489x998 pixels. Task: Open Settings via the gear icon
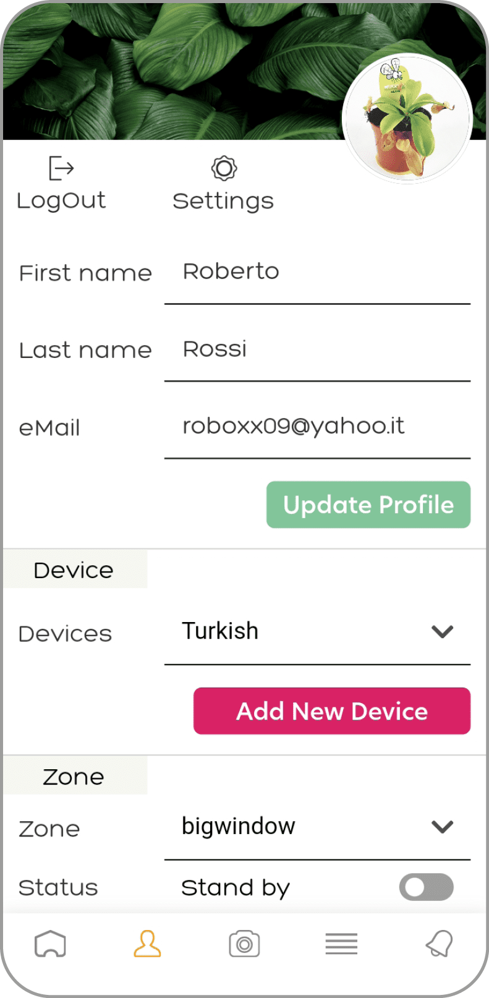[x=224, y=168]
